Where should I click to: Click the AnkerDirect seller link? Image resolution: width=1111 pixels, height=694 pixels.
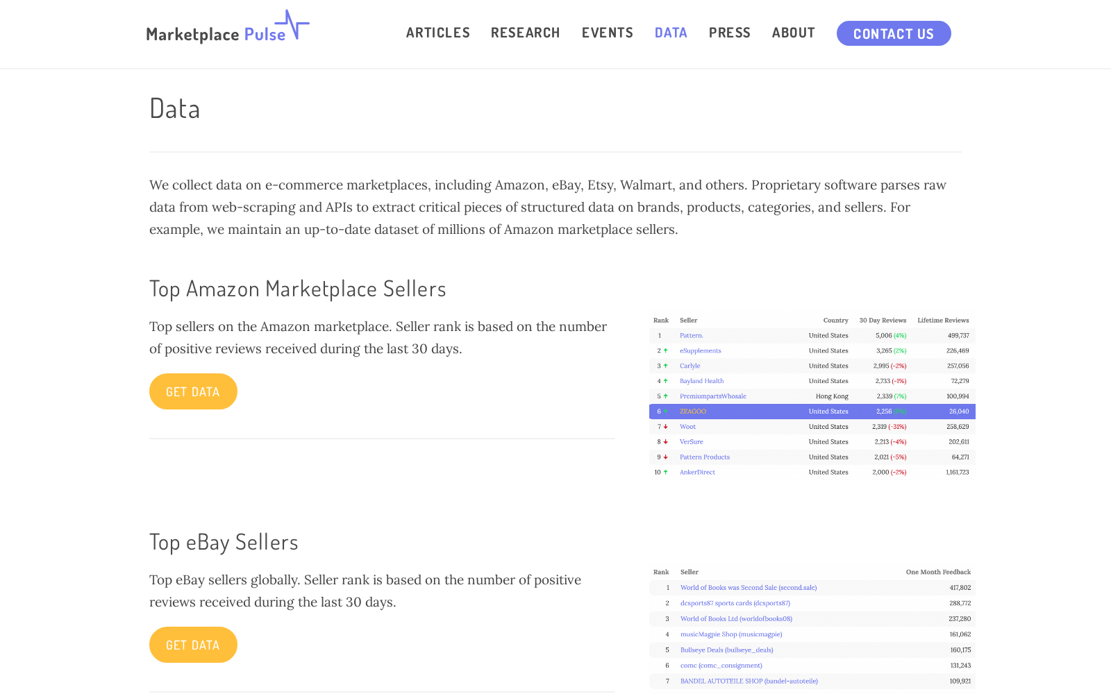697,473
